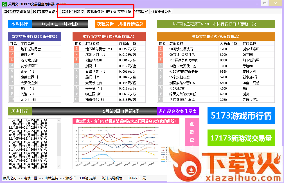
Task: Click the 游戏币交易排行榜(含重复物品) red header
Action: (109, 37)
